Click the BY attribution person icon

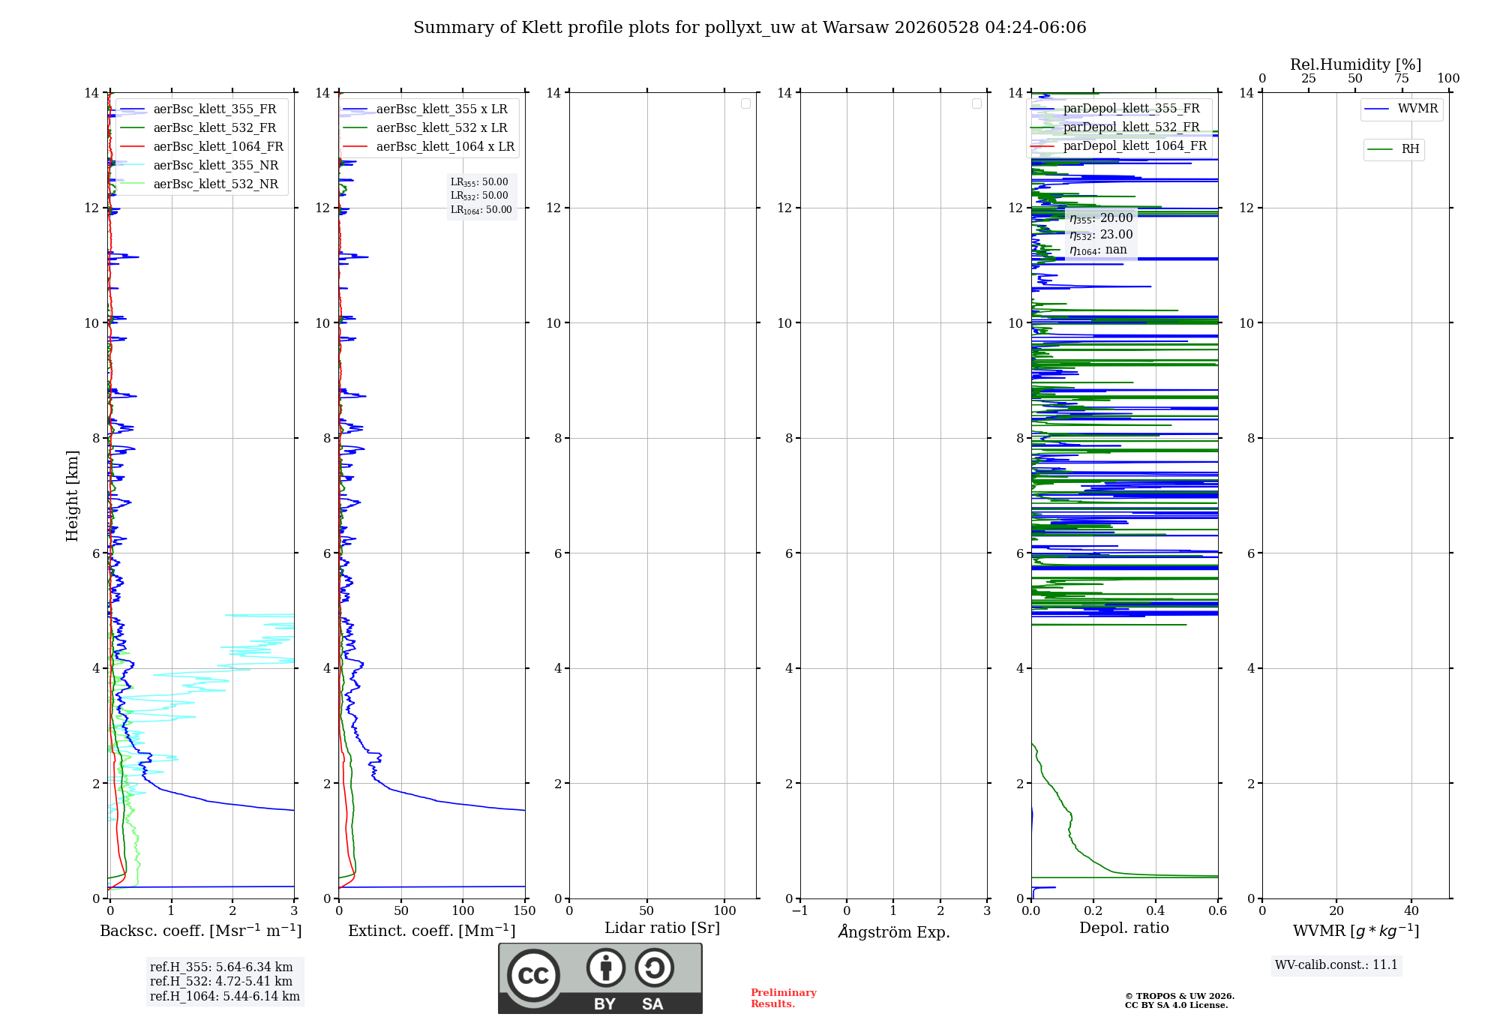tap(606, 967)
